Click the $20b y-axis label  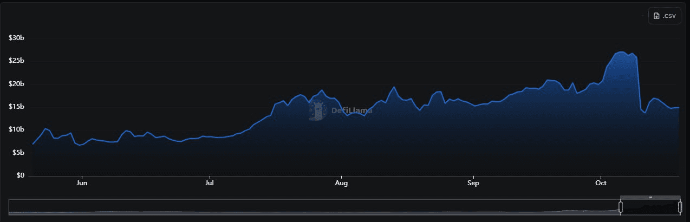(x=17, y=84)
